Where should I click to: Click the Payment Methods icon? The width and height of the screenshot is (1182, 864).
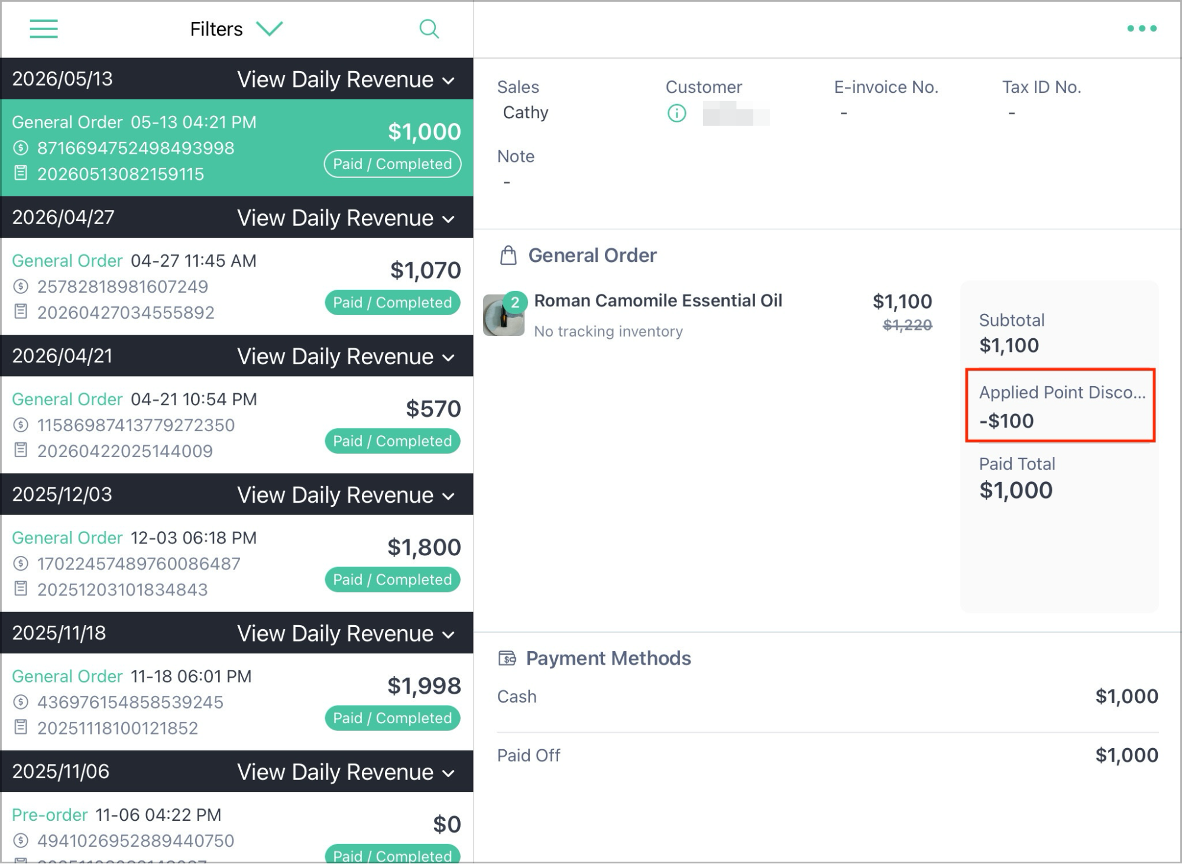(x=507, y=658)
